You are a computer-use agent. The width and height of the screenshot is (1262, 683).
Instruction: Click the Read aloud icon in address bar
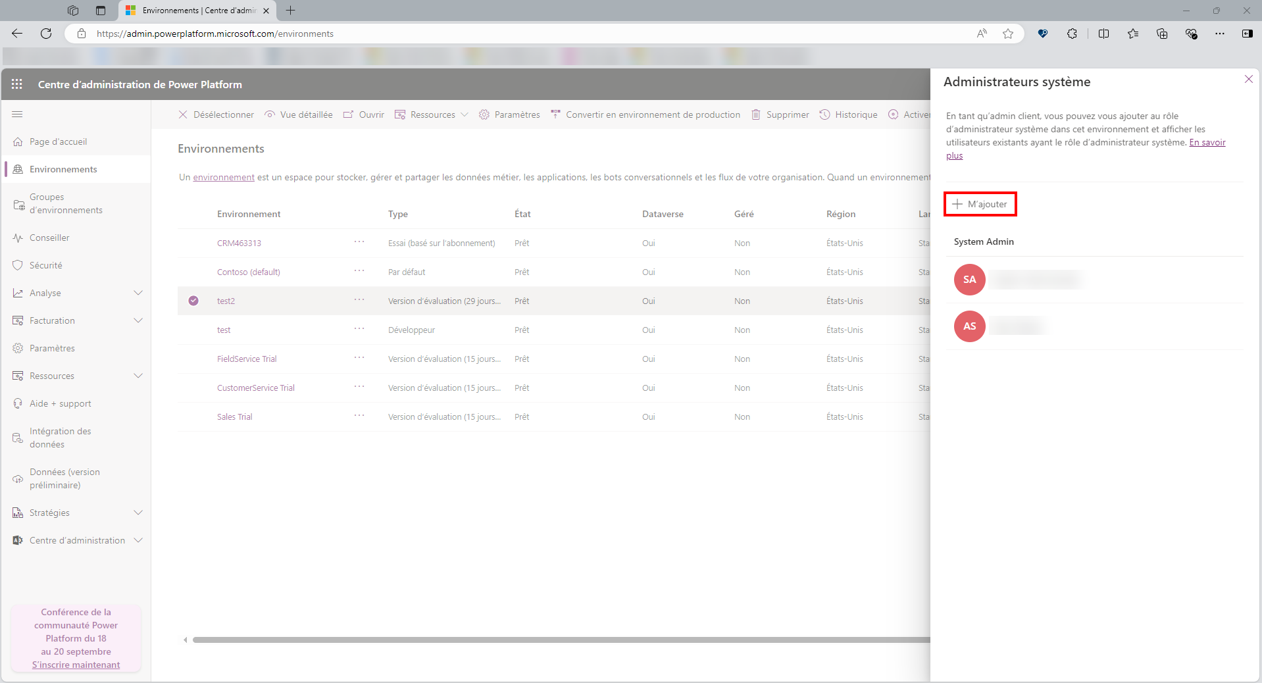pyautogui.click(x=982, y=34)
